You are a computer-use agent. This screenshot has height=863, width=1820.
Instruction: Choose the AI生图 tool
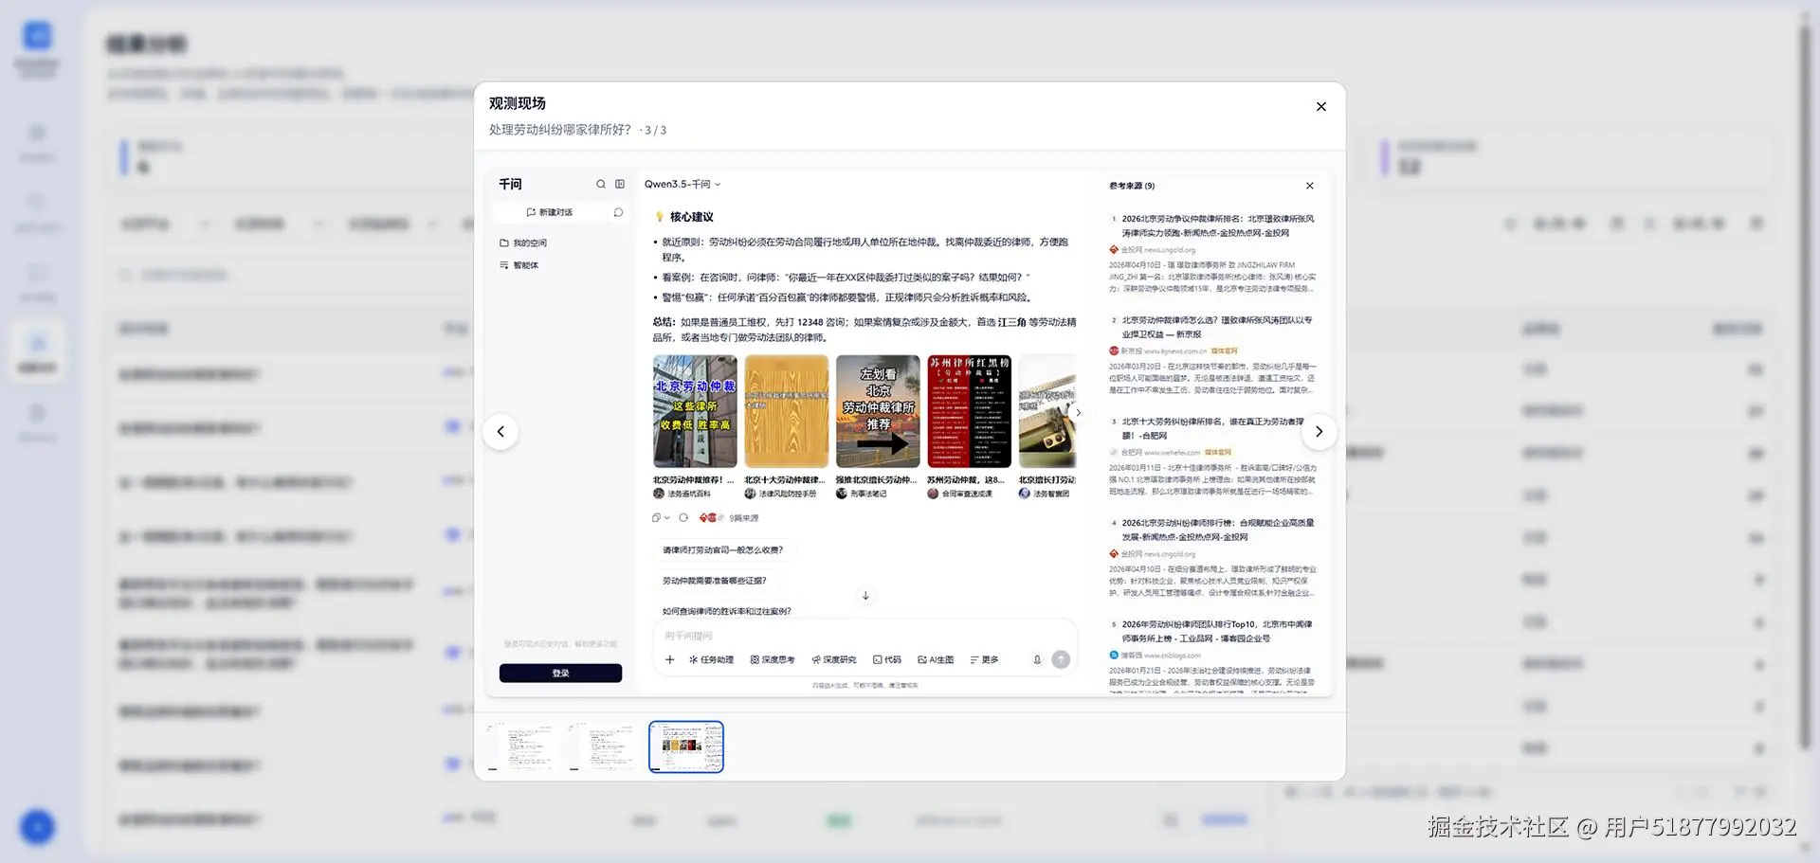[936, 659]
